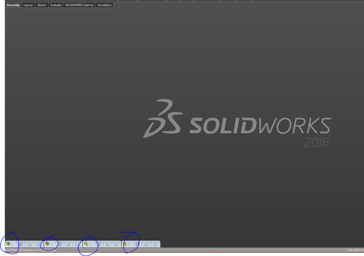Go to the Evaluate tab
The height and width of the screenshot is (256, 364).
click(56, 5)
